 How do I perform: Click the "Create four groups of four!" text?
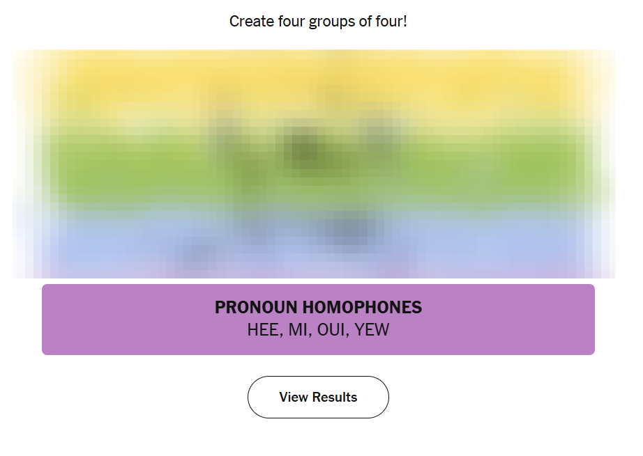click(318, 22)
